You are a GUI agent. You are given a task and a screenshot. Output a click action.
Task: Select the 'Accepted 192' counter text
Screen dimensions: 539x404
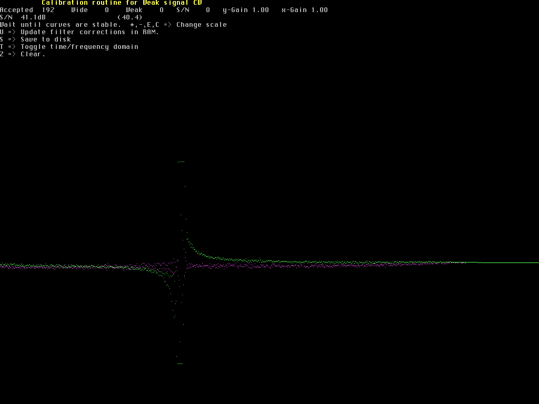[27, 10]
